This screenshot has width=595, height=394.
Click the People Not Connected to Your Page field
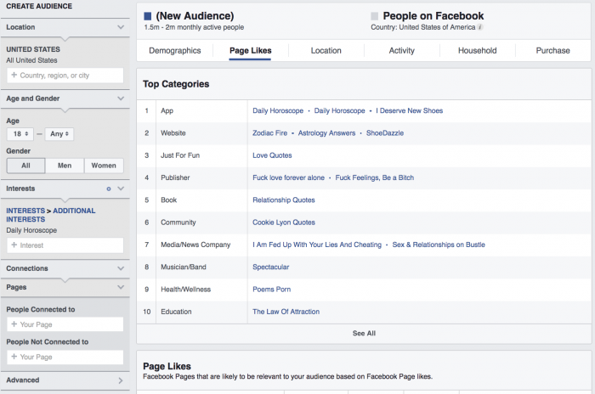click(65, 357)
